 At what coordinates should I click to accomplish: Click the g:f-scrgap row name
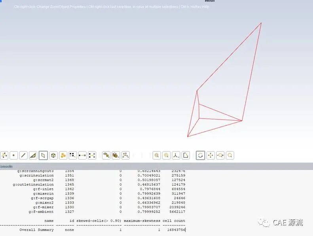click(42, 198)
